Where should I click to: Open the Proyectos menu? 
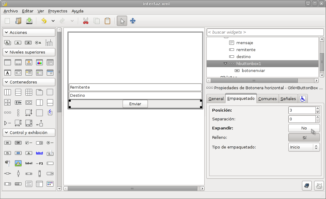tap(58, 11)
